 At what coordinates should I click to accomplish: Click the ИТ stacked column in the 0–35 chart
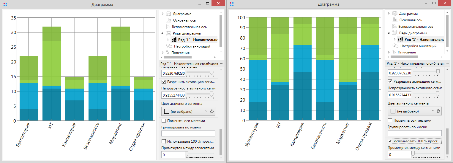coord(51,74)
